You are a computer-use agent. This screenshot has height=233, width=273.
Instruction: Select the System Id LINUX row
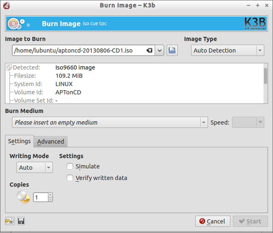pos(134,84)
